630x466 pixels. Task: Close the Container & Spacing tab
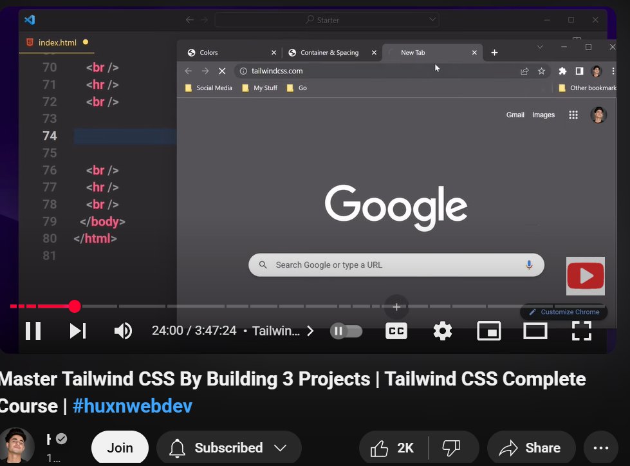click(x=374, y=53)
